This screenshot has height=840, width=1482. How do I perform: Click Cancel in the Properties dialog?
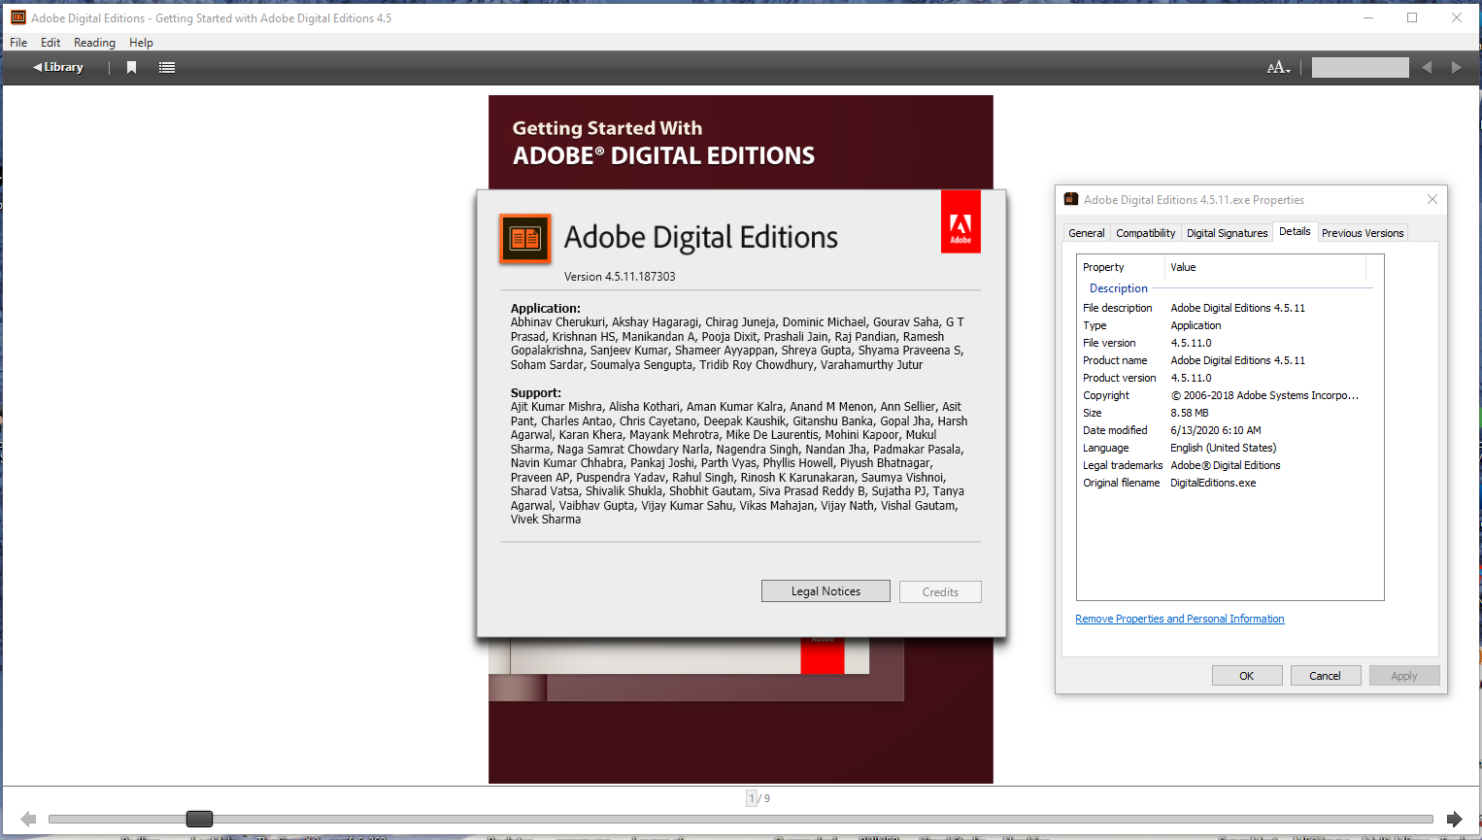click(x=1326, y=675)
